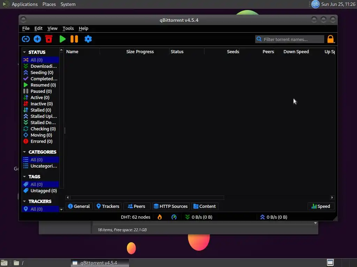This screenshot has width=357, height=267.
Task: Sort by the Name column header
Action: [83, 51]
